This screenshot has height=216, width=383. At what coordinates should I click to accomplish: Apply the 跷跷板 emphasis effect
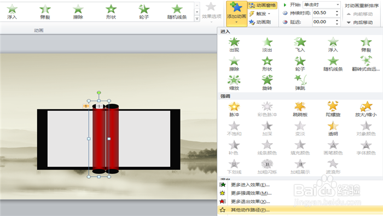click(300, 109)
